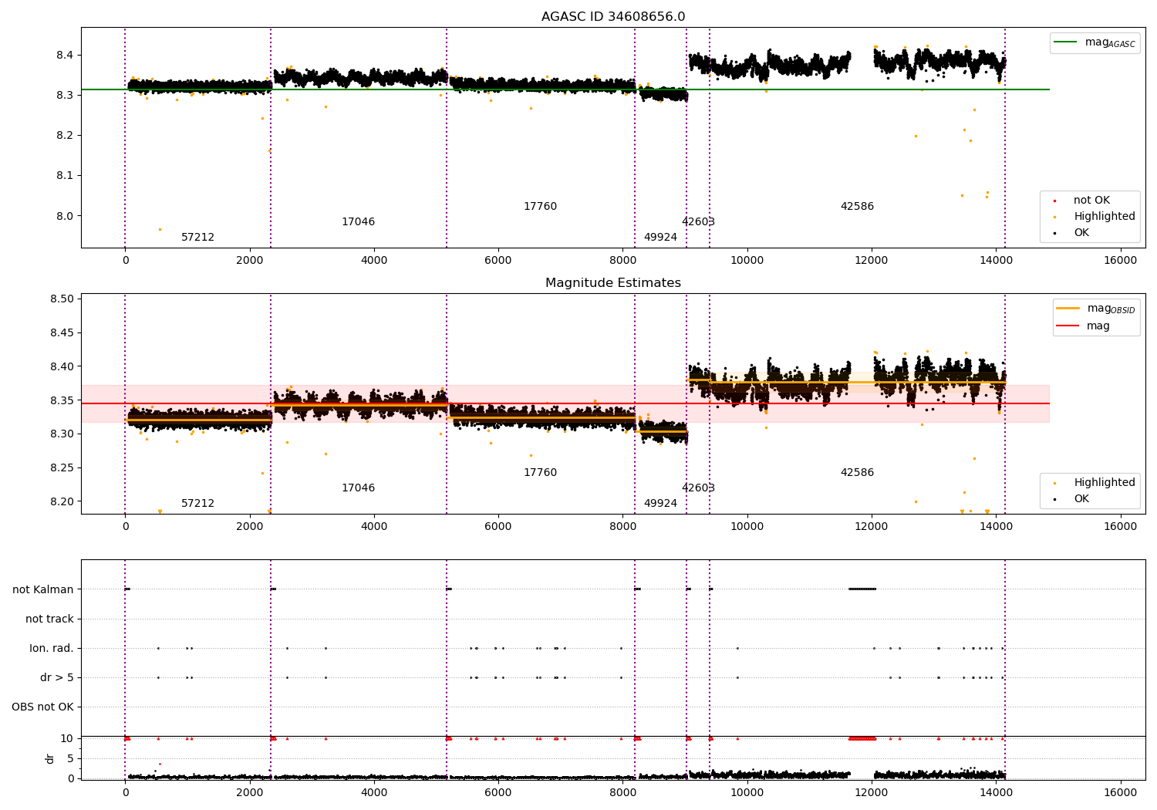
Task: Click the 'OBS not OK' axis label
Action: tap(42, 707)
